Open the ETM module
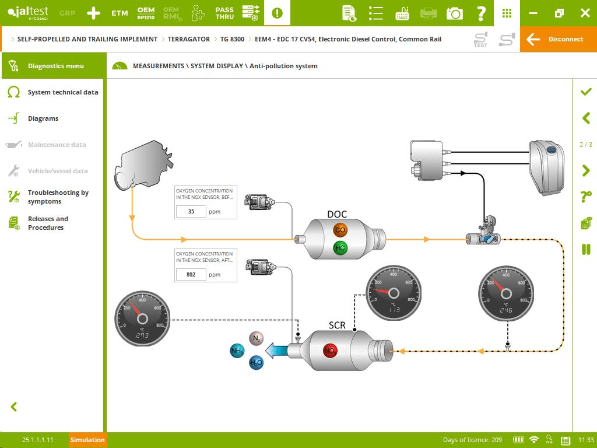This screenshot has height=448, width=597. pos(120,13)
